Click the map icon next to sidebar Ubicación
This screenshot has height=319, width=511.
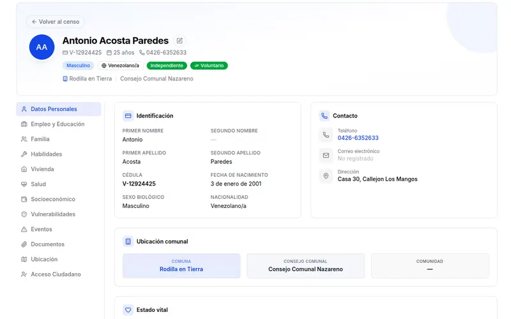click(24, 259)
